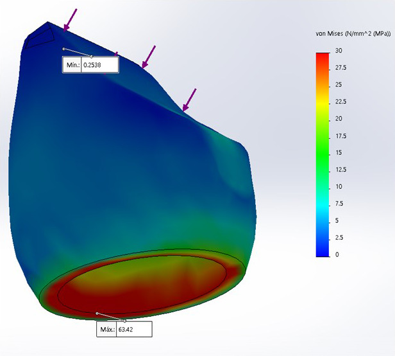
Task: Click the legend value 2.5
Action: [339, 238]
